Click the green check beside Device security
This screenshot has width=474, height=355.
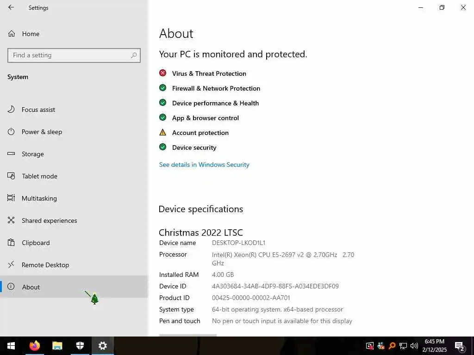click(x=162, y=147)
